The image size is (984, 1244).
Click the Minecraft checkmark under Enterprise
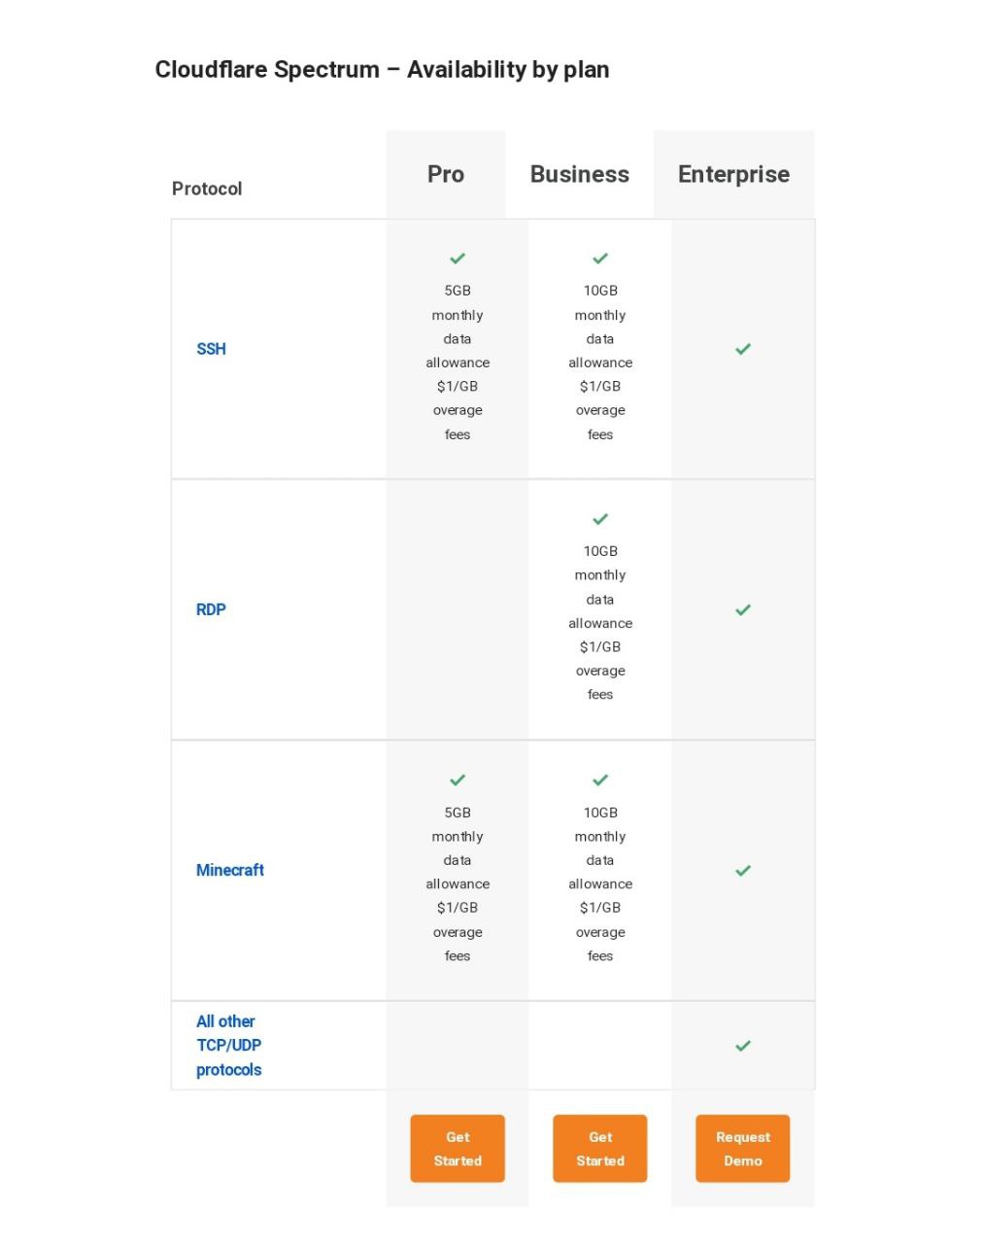pyautogui.click(x=743, y=871)
